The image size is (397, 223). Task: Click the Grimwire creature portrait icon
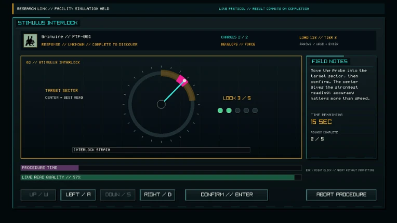tap(30, 40)
